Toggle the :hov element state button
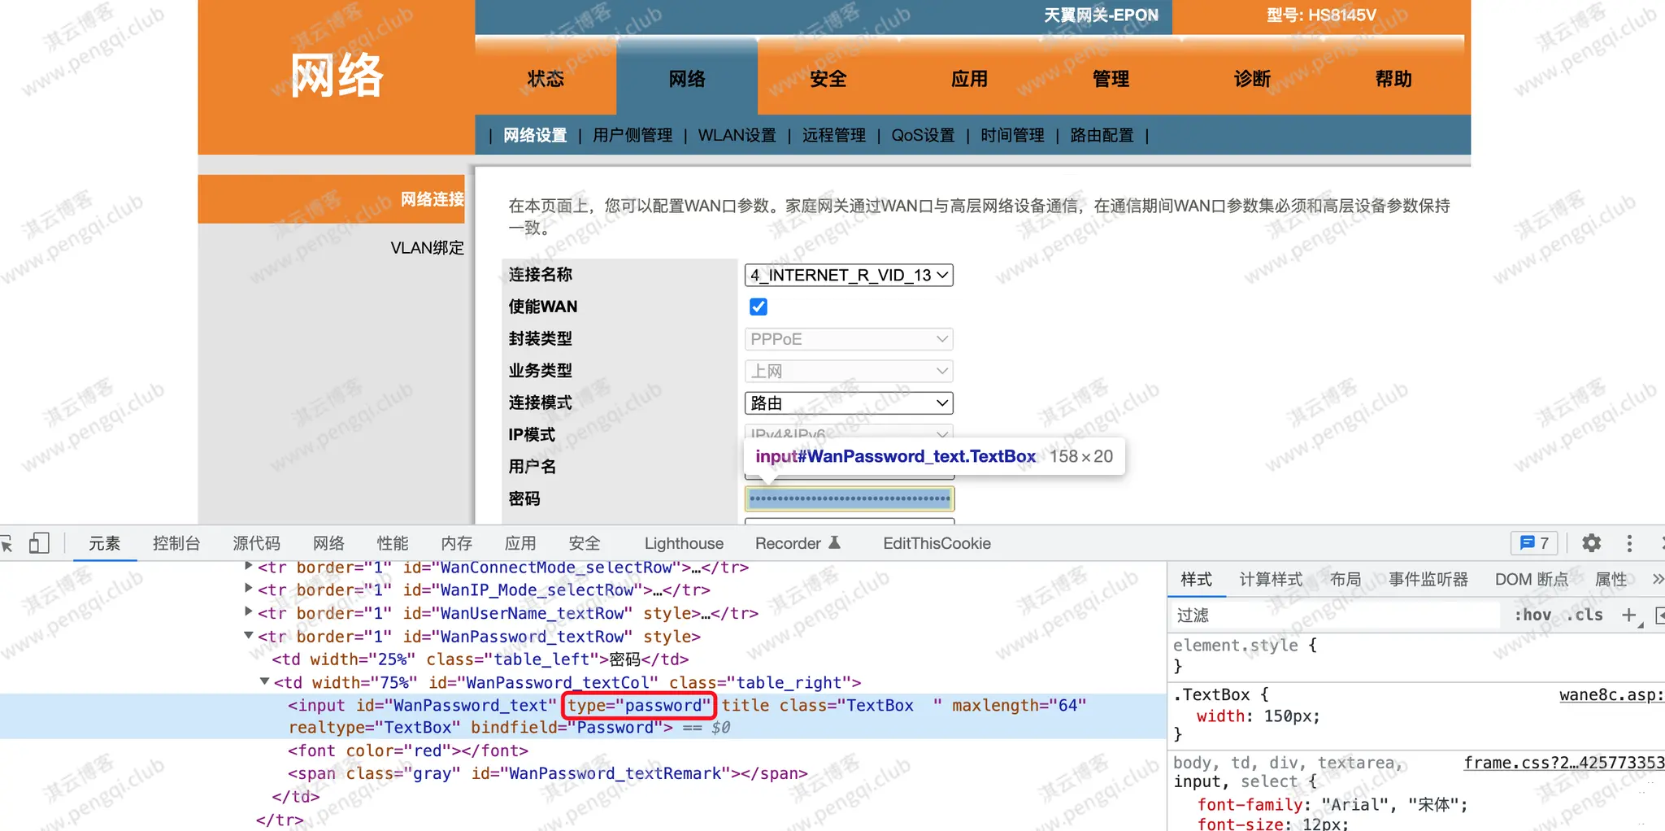 coord(1532,616)
